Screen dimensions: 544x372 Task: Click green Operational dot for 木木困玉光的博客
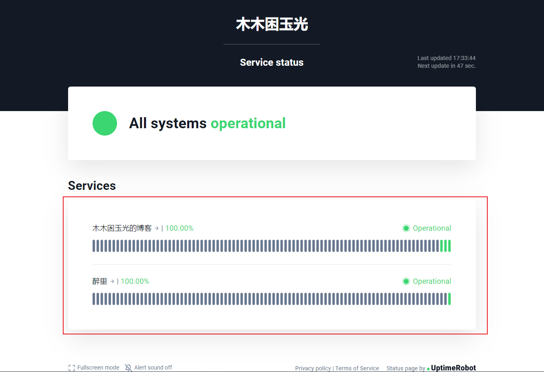coord(406,228)
